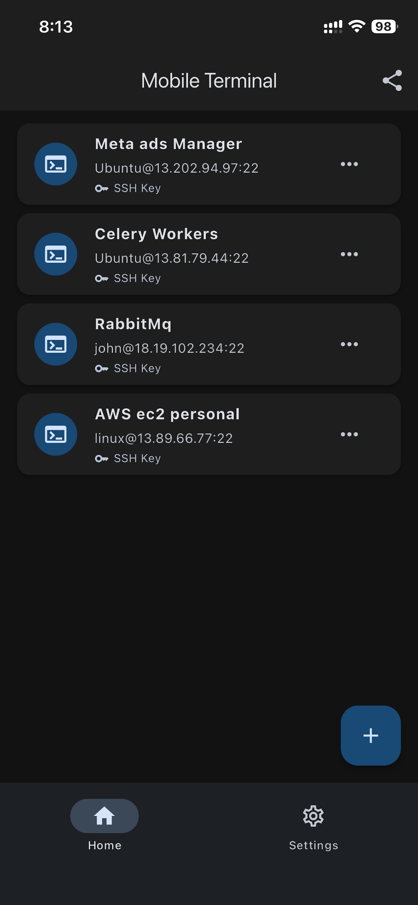Select the terminal icon for Meta ads Manager
This screenshot has width=418, height=905.
tap(55, 164)
